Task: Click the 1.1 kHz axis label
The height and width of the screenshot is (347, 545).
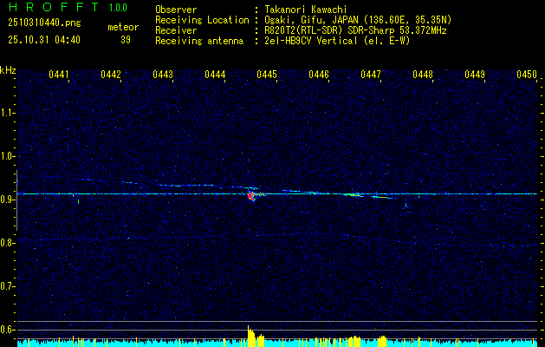Action: [8, 113]
